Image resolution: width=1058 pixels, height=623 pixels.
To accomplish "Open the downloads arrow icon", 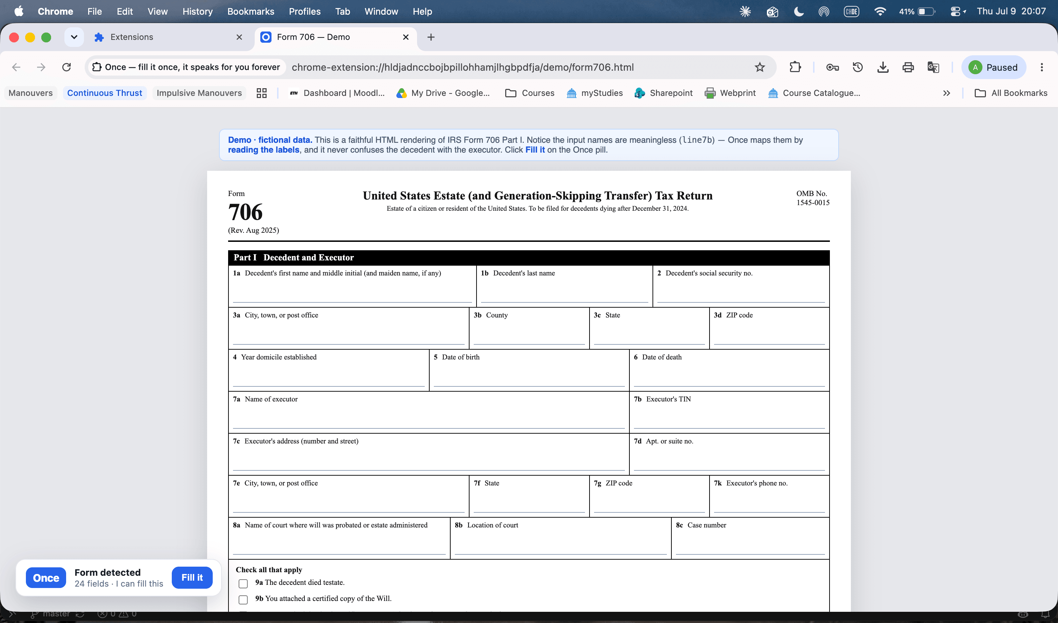I will coord(882,67).
